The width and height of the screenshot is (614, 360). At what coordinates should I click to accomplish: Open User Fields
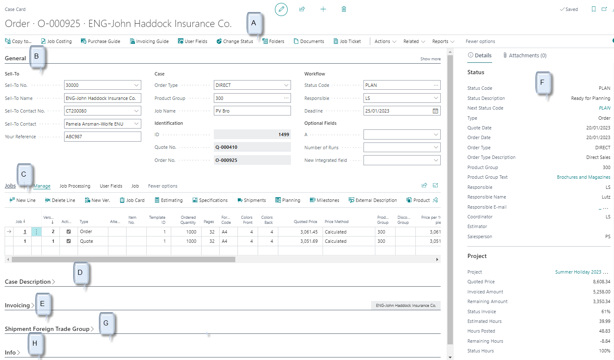(193, 41)
